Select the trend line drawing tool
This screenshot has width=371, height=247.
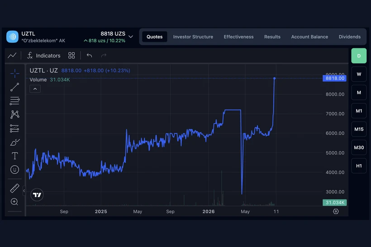click(x=14, y=87)
